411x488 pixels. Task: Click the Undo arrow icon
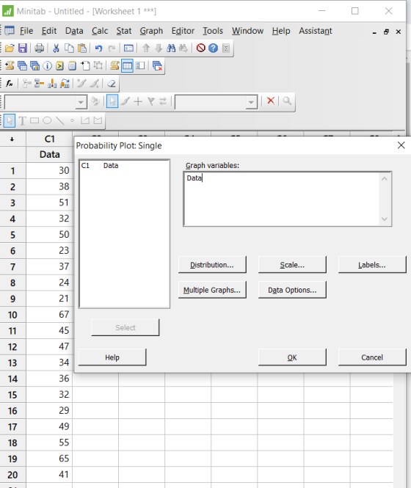[98, 48]
